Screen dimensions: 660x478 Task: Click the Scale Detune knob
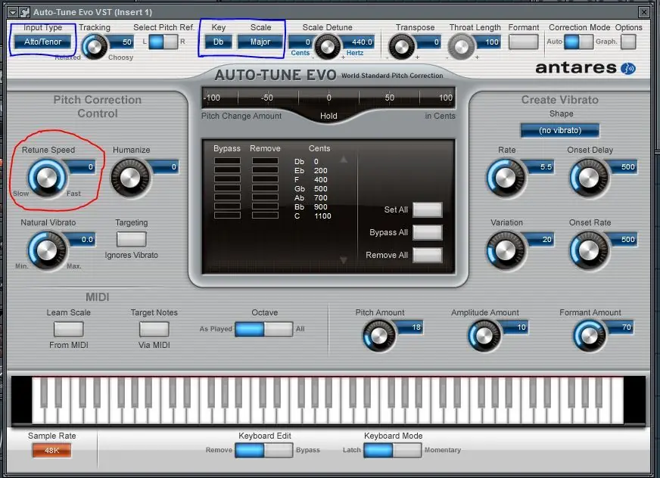[x=327, y=47]
